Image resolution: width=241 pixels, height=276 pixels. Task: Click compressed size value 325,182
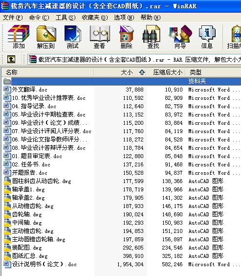(172, 256)
